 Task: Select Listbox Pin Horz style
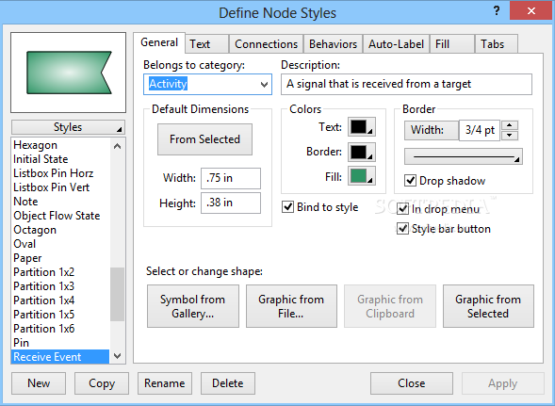pos(60,173)
